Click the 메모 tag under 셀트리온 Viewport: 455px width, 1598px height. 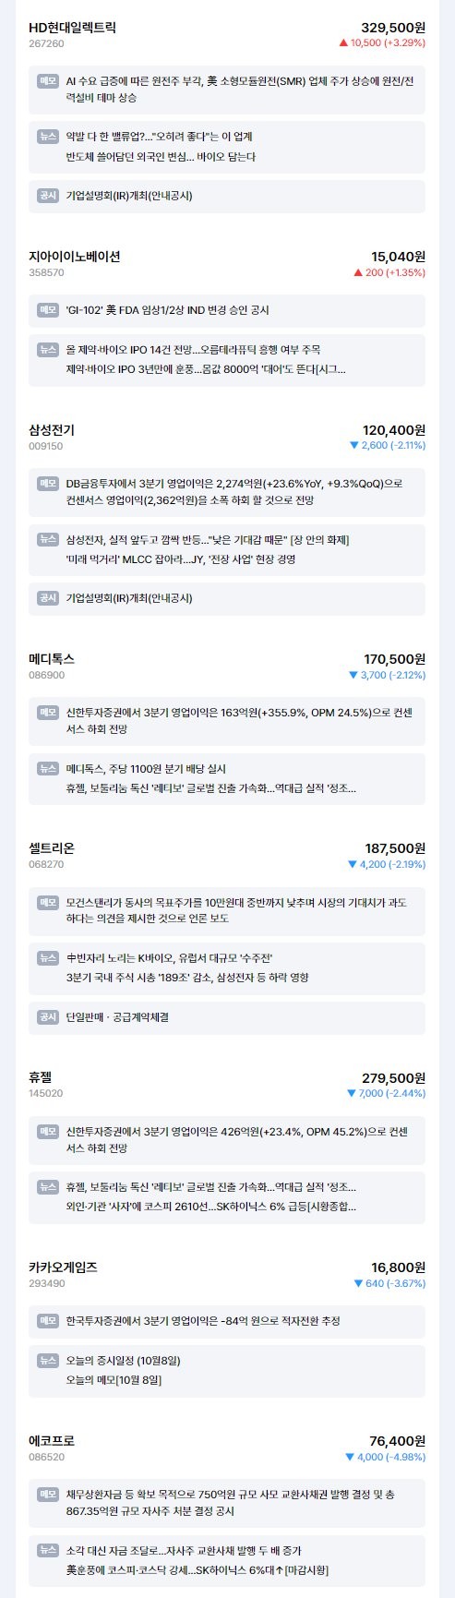point(48,902)
